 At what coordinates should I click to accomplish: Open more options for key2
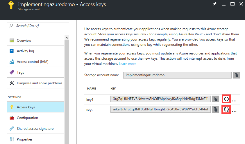(x=234, y=111)
